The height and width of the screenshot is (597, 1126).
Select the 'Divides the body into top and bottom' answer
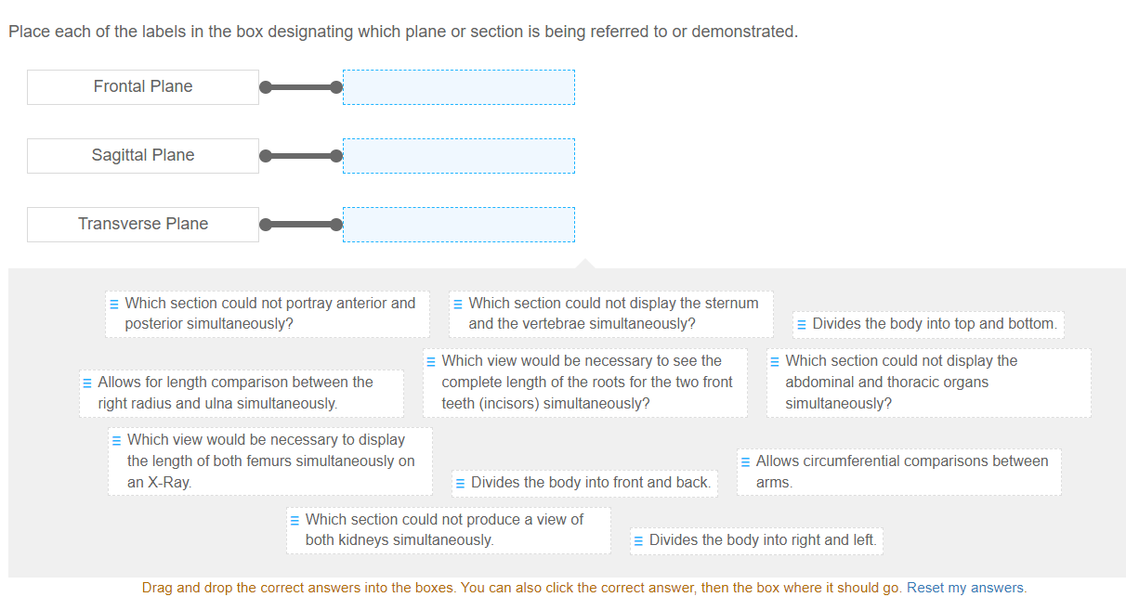(930, 324)
